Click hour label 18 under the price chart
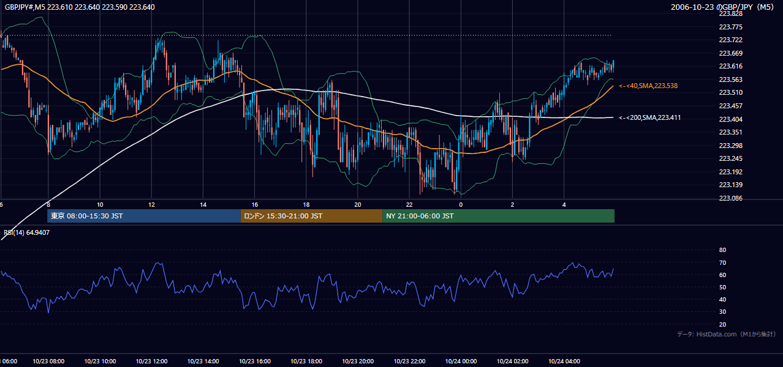This screenshot has height=367, width=783. 306,205
